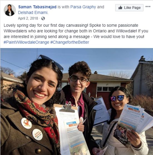Click the sunglasses atop left woman's head

pos(51,62)
